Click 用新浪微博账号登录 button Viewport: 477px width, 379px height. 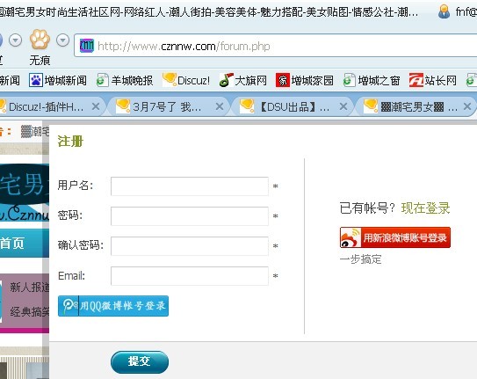pos(395,237)
